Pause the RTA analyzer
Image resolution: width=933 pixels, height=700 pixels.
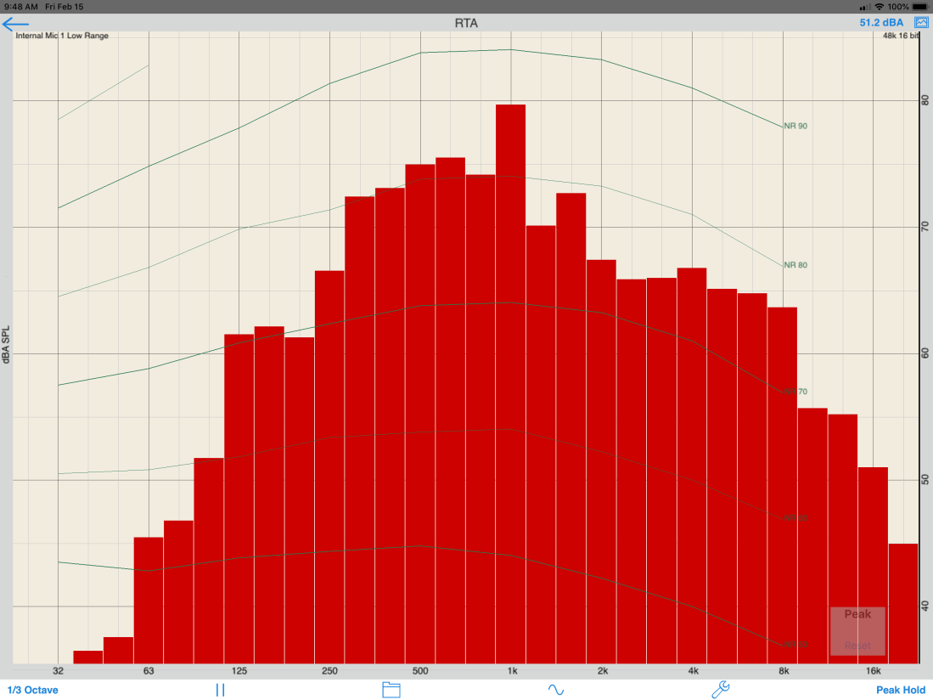tap(220, 690)
